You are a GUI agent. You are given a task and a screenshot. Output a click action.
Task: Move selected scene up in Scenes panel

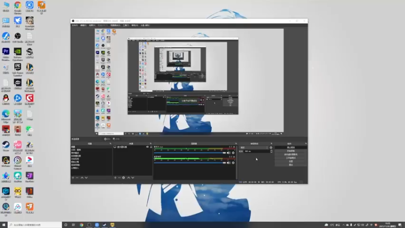pos(82,178)
